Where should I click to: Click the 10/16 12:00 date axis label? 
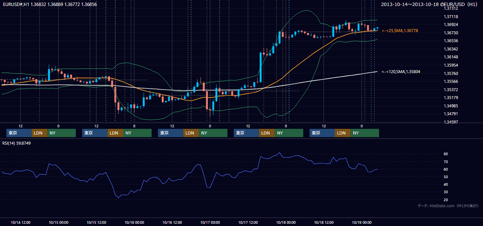[x=172, y=222]
